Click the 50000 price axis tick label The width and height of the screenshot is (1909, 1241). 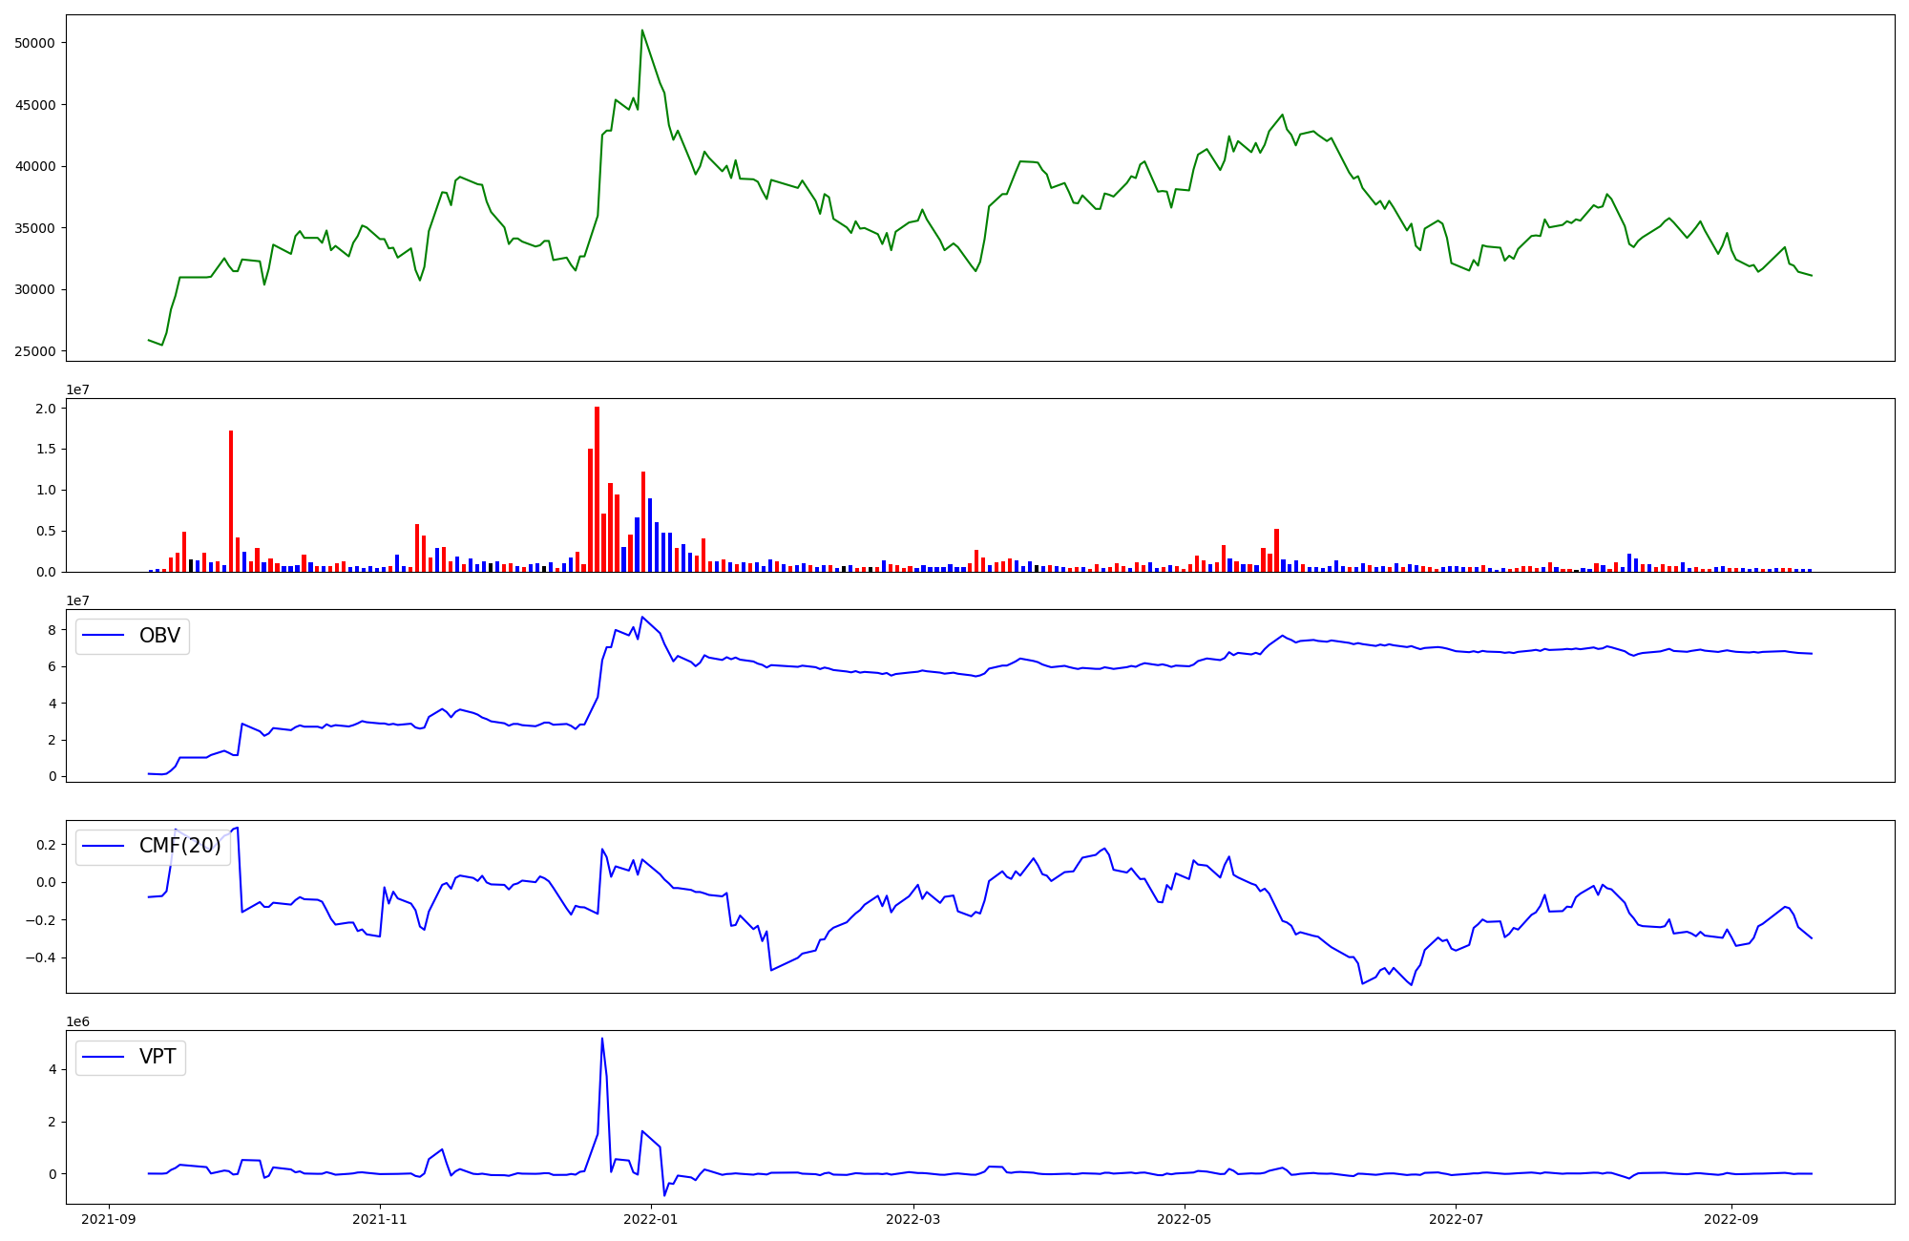point(35,43)
